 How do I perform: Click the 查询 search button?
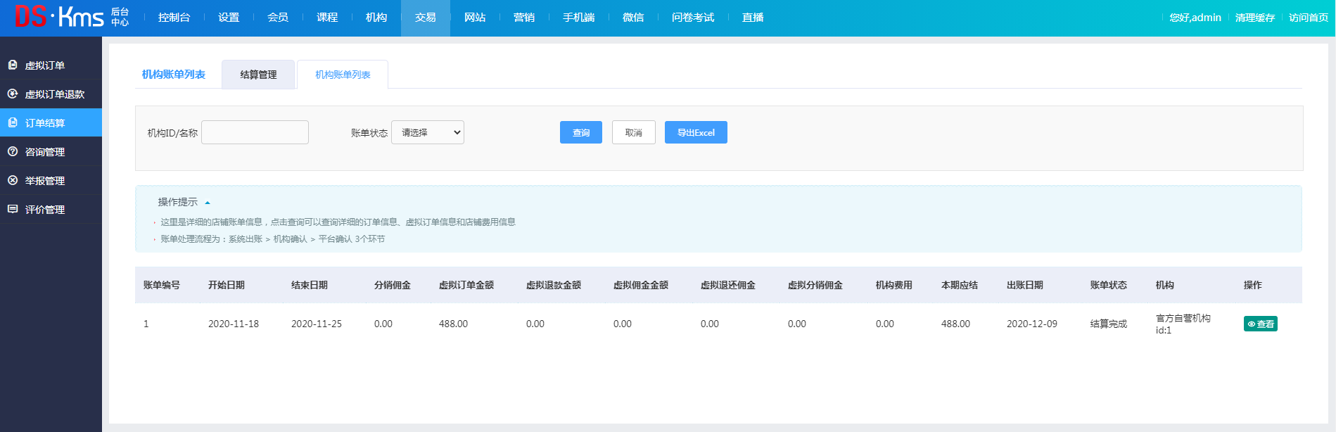tap(581, 132)
